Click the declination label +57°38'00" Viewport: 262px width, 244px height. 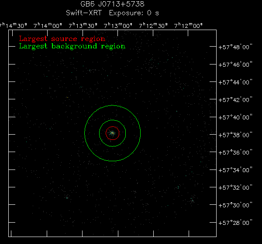point(235,135)
